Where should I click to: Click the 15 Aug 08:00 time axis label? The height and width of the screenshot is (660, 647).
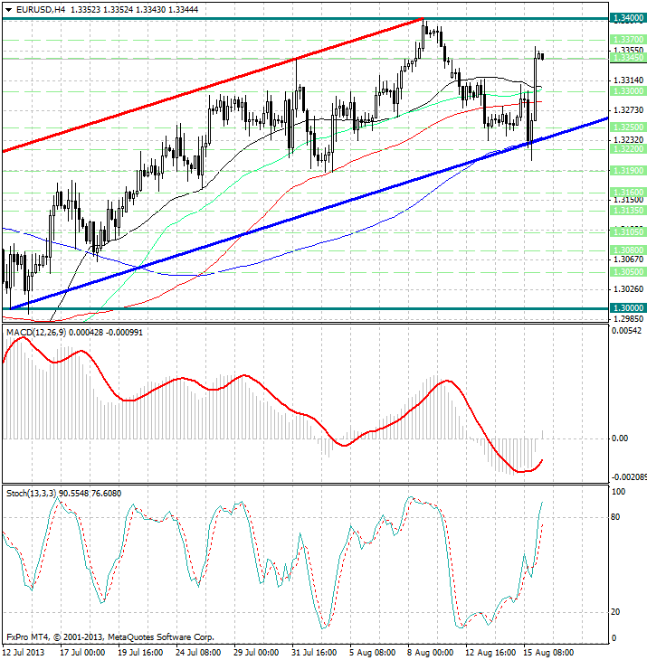click(548, 653)
